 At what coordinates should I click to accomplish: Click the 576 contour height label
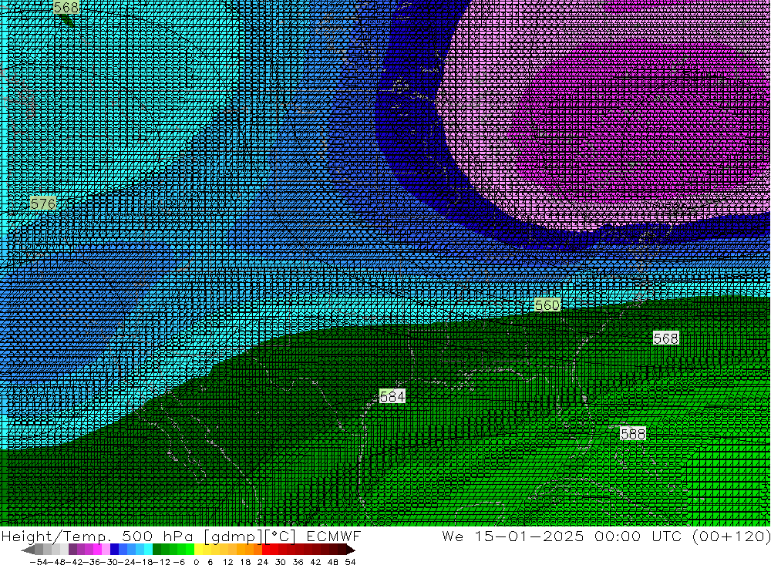pos(43,203)
